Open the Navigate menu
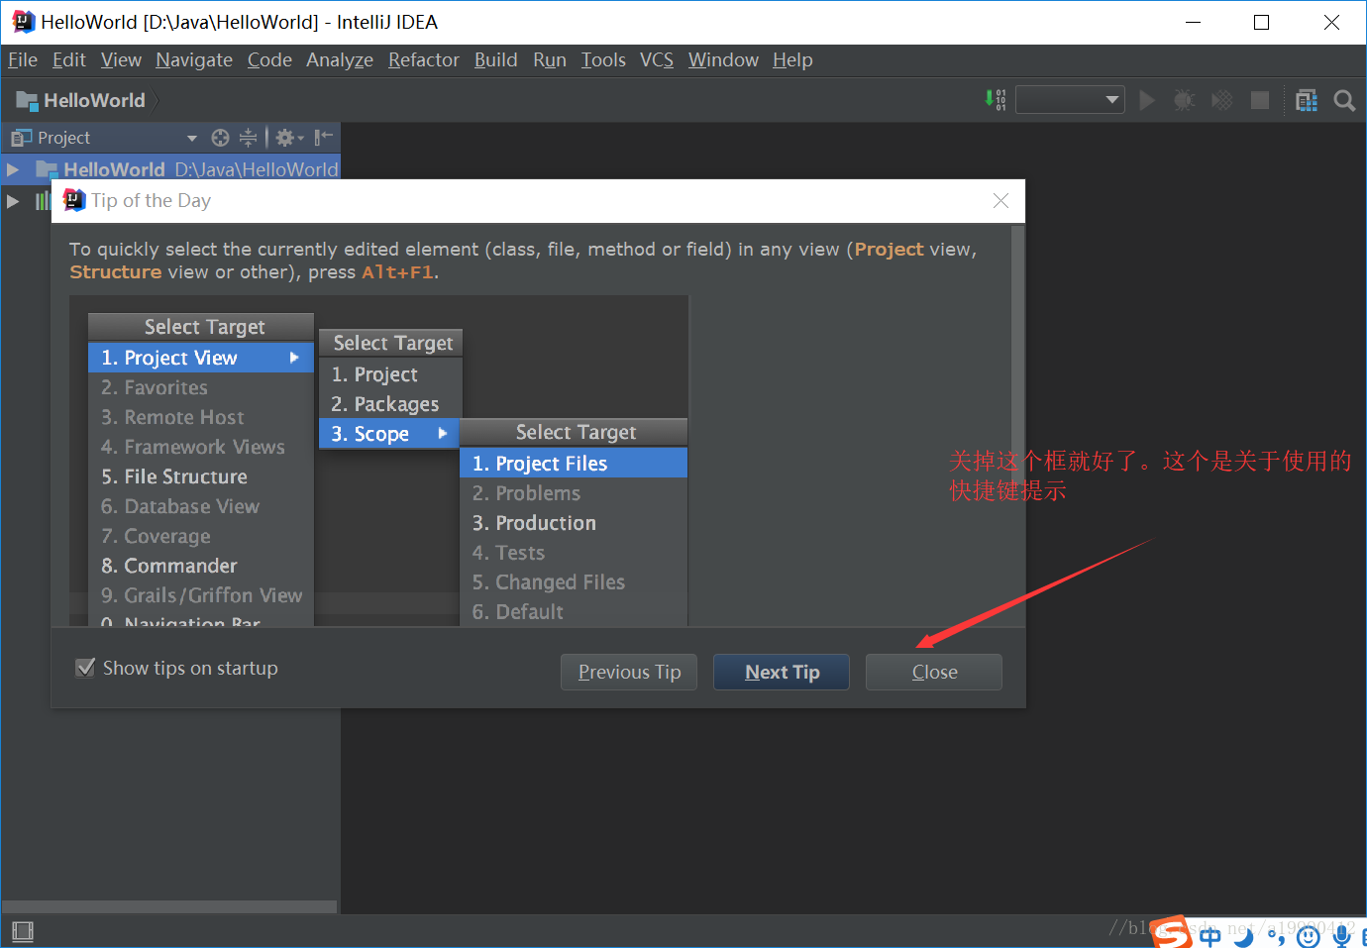This screenshot has width=1367, height=948. [x=194, y=60]
